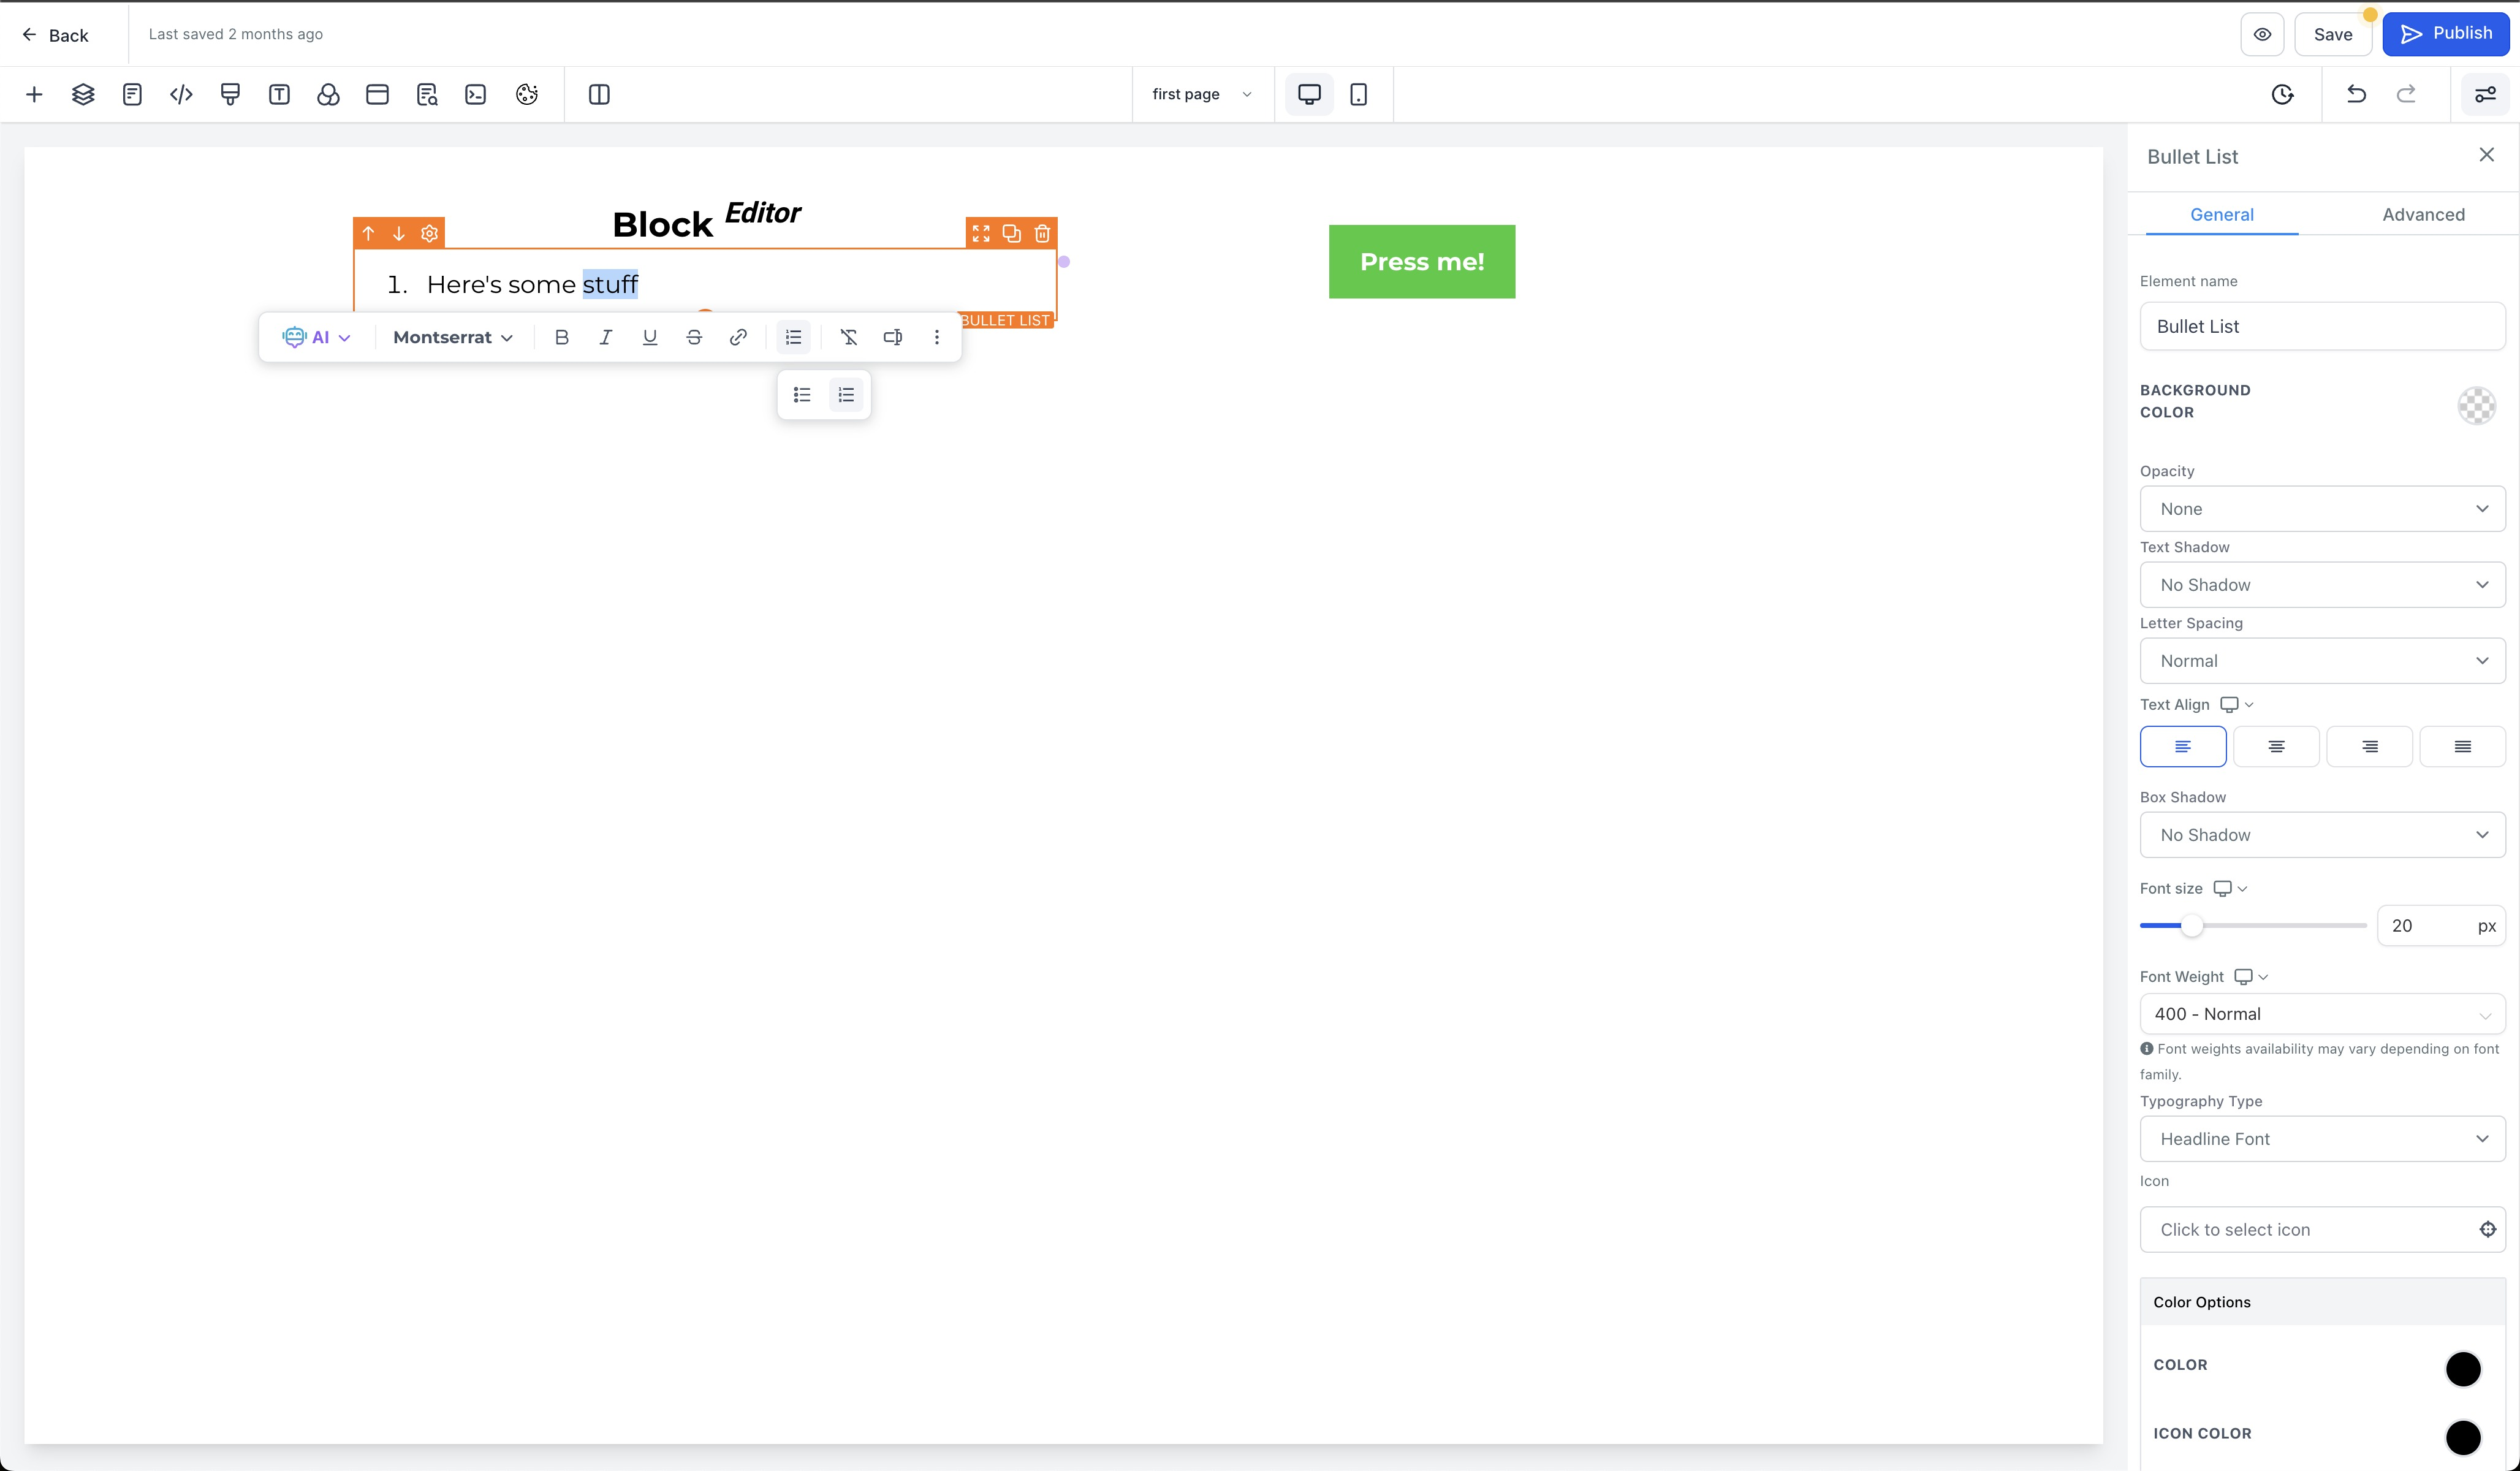Viewport: 2520px width, 1471px height.
Task: Select center text alignment
Action: (2276, 746)
